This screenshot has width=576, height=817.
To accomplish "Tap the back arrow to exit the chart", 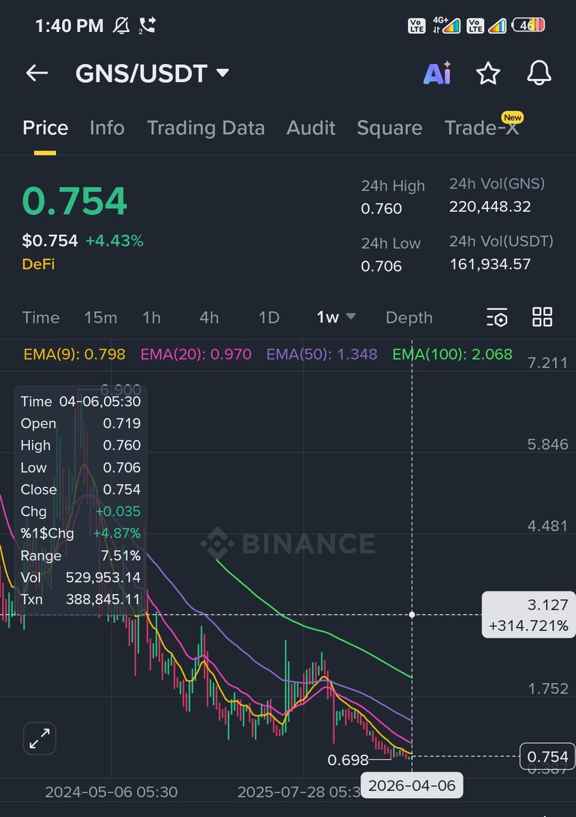I will pyautogui.click(x=36, y=73).
